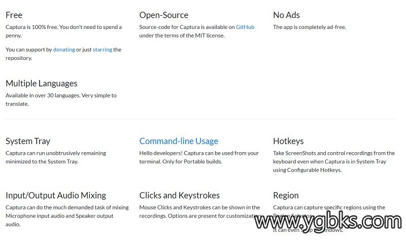The image size is (406, 240).
Task: Click the Multiple Languages heading
Action: point(42,83)
